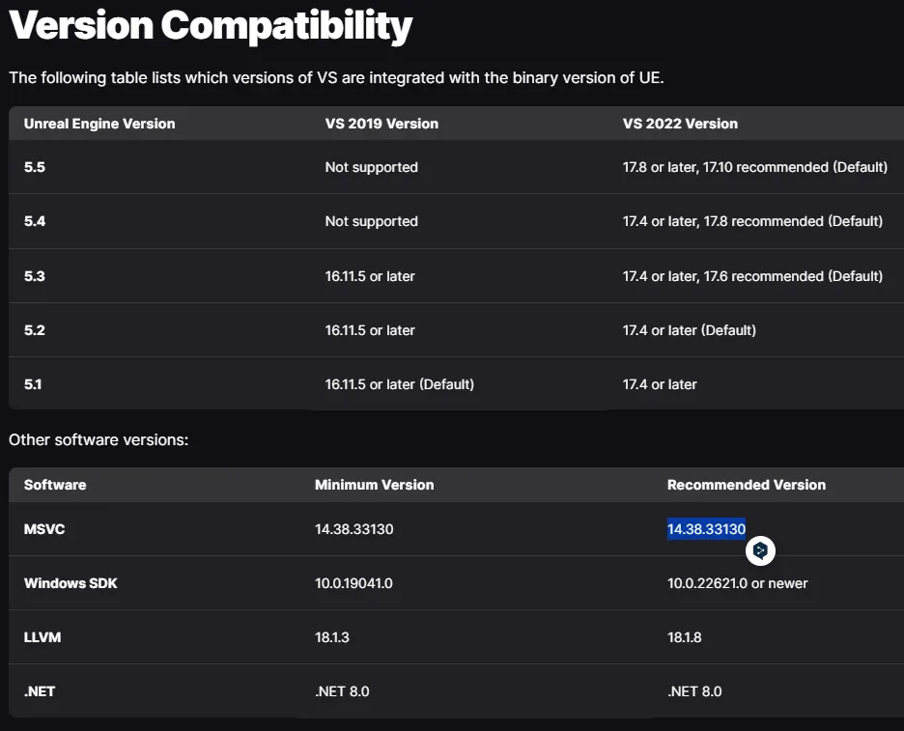Click the Unreal Engine Version column header
The height and width of the screenshot is (731, 904).
pos(99,124)
